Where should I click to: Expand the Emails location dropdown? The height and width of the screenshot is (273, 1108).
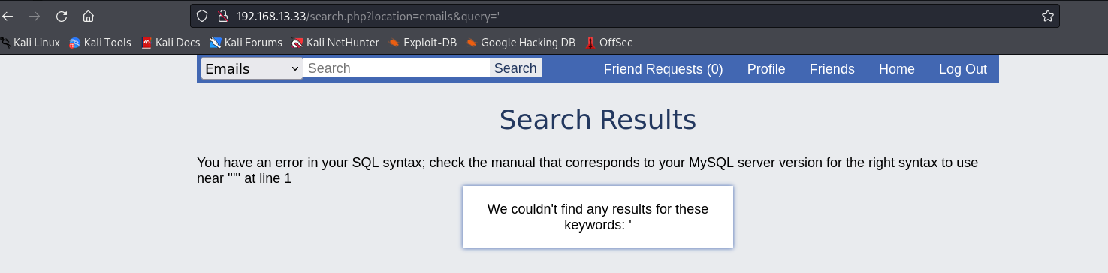pos(251,69)
